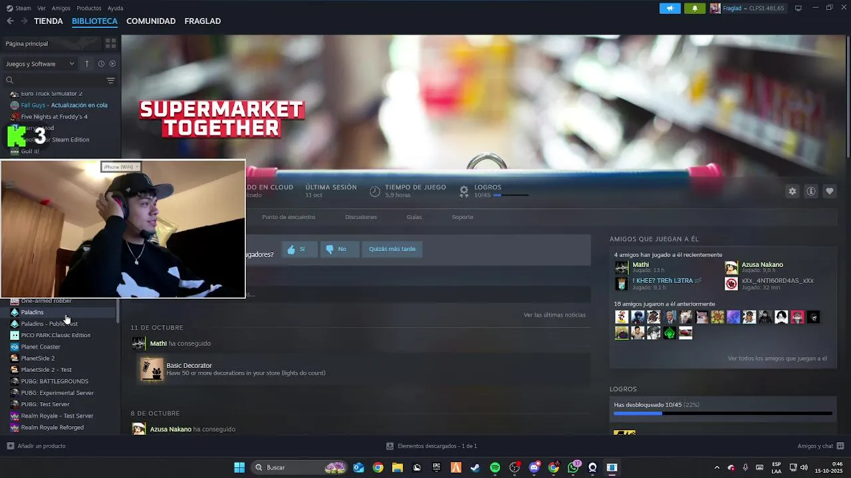Go back with the navigation arrow
Viewport: 851px width, 478px height.
pyautogui.click(x=10, y=21)
